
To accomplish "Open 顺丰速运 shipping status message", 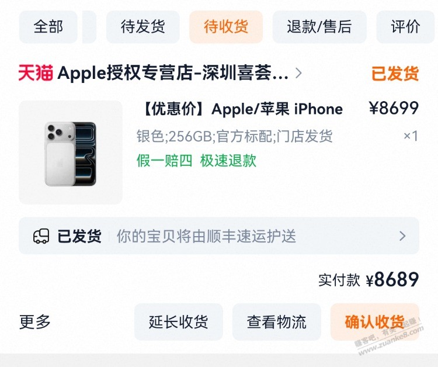I will point(206,236).
